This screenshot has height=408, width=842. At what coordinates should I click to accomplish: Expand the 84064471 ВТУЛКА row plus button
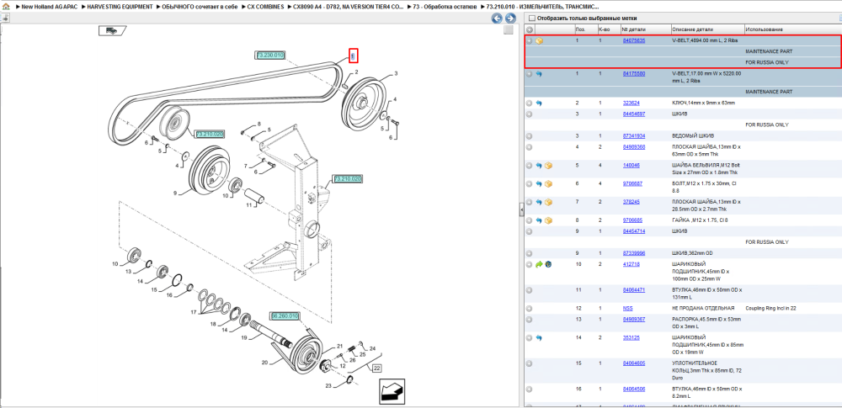pos(530,290)
